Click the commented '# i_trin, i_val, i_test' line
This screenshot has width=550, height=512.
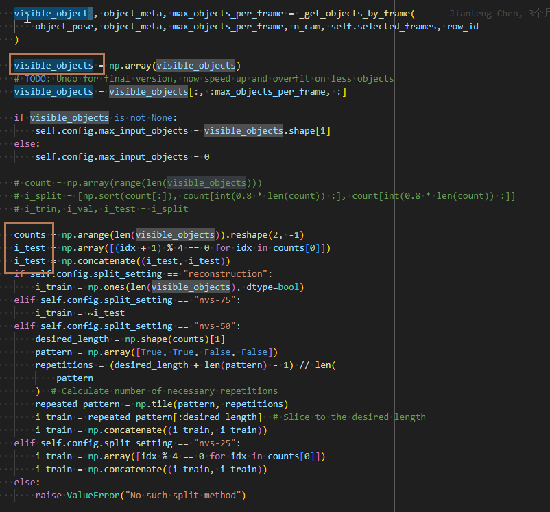pyautogui.click(x=101, y=208)
